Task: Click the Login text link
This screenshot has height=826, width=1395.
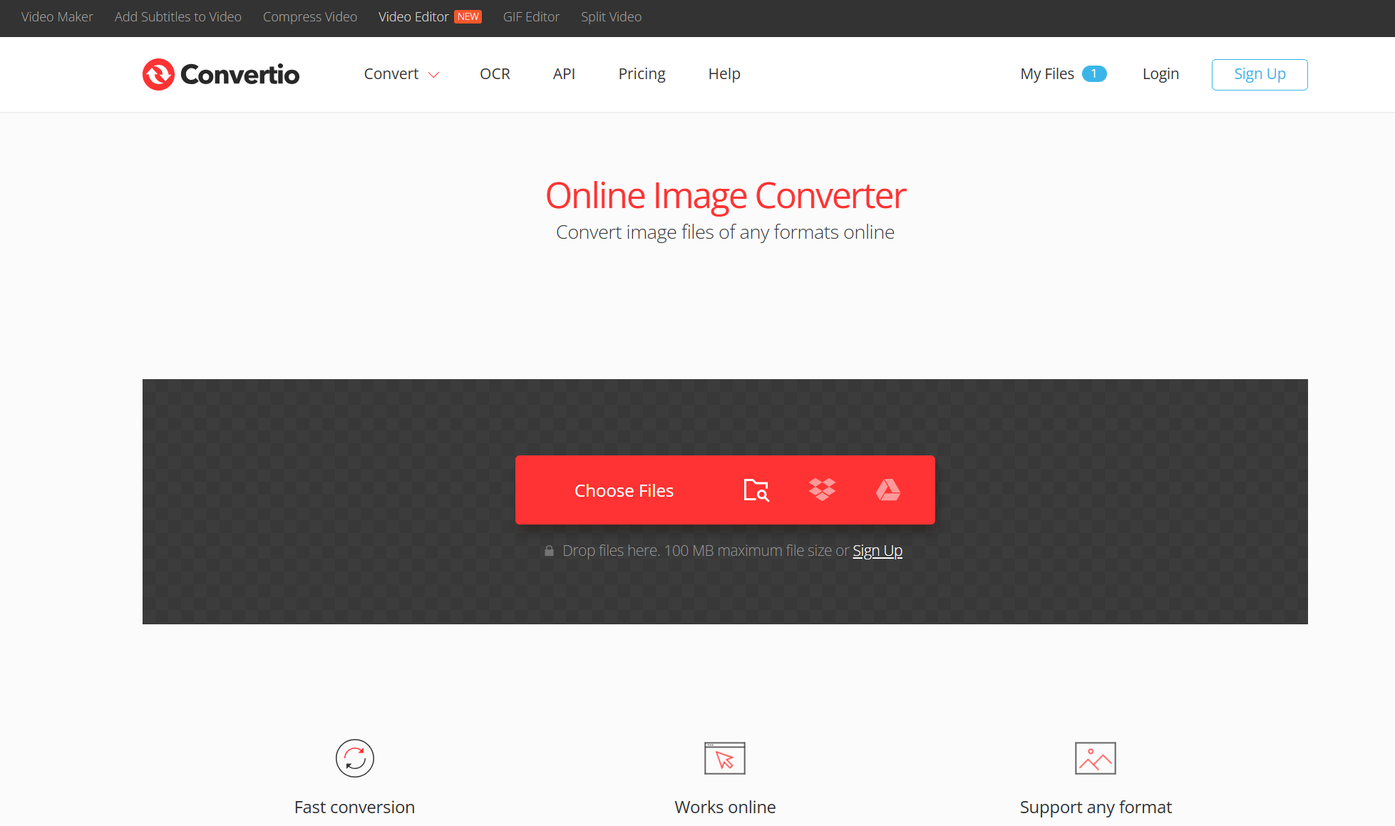Action: click(x=1161, y=73)
